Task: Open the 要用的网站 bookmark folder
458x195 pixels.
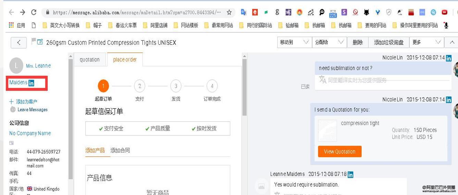Action: click(372, 25)
